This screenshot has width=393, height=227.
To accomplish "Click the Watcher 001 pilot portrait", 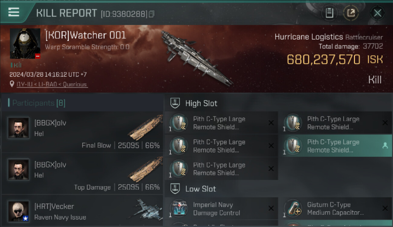I will pos(25,44).
